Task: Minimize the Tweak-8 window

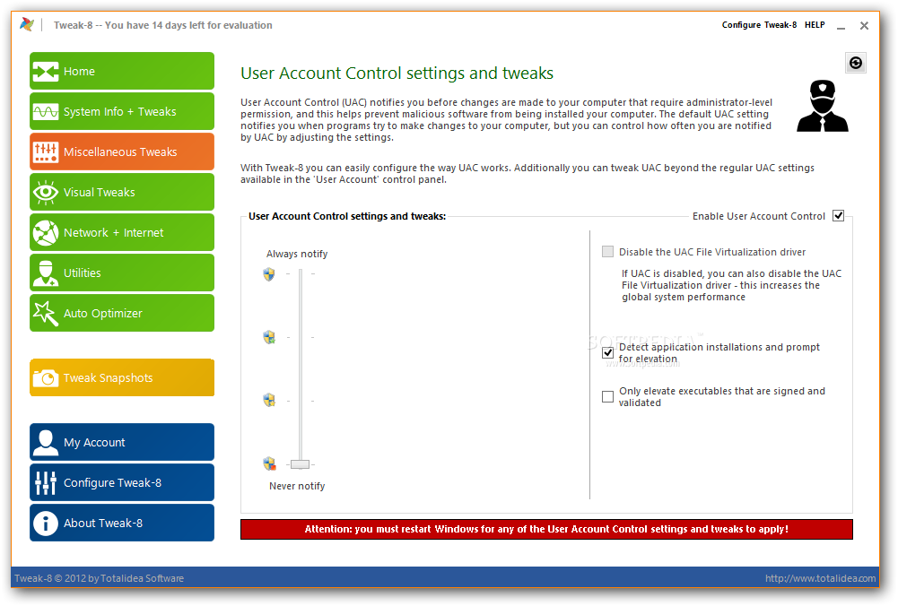Action: [x=841, y=26]
